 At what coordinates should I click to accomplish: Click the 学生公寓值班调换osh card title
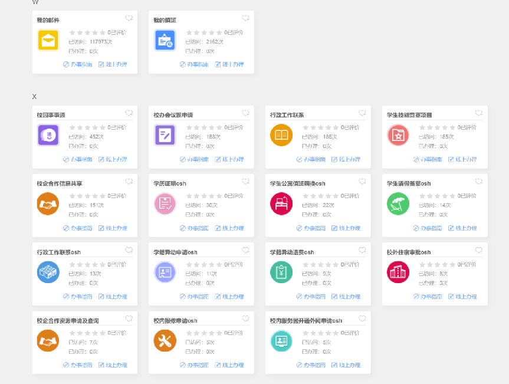tap(297, 184)
